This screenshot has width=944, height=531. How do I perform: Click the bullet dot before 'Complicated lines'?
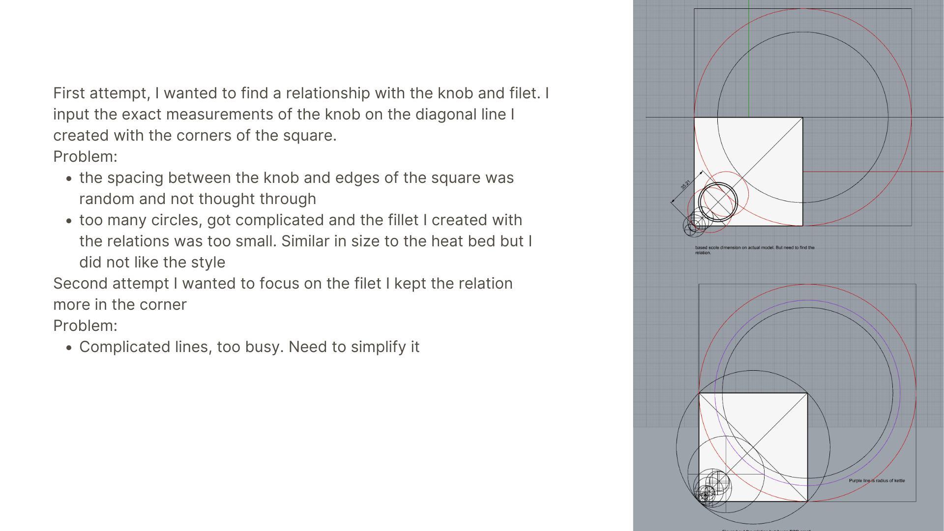tap(69, 348)
